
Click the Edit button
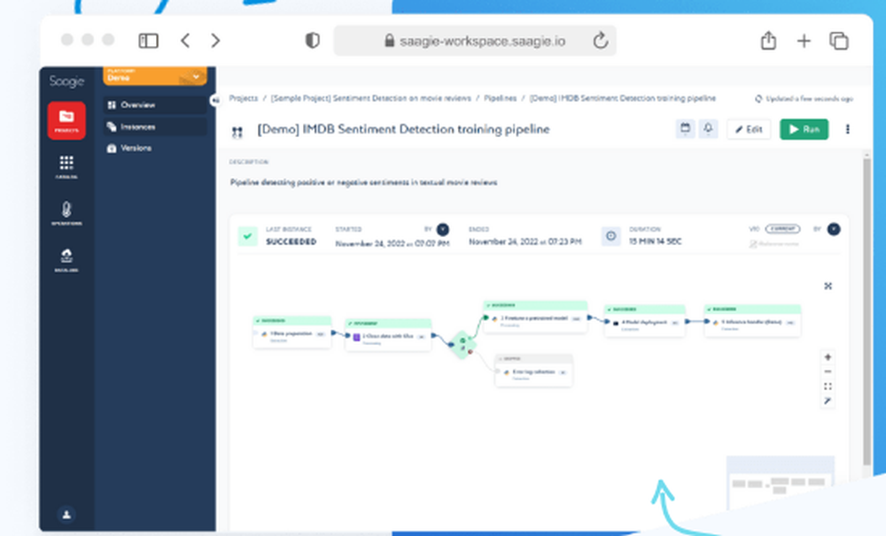749,129
